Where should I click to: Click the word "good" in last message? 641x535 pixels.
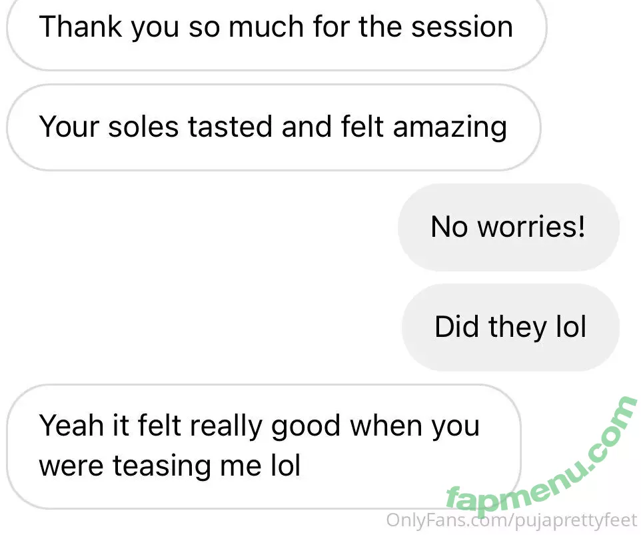coord(306,426)
